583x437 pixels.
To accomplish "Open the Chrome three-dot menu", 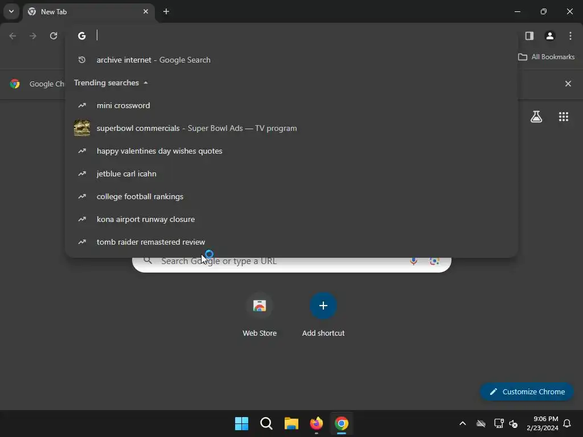I will [x=570, y=36].
